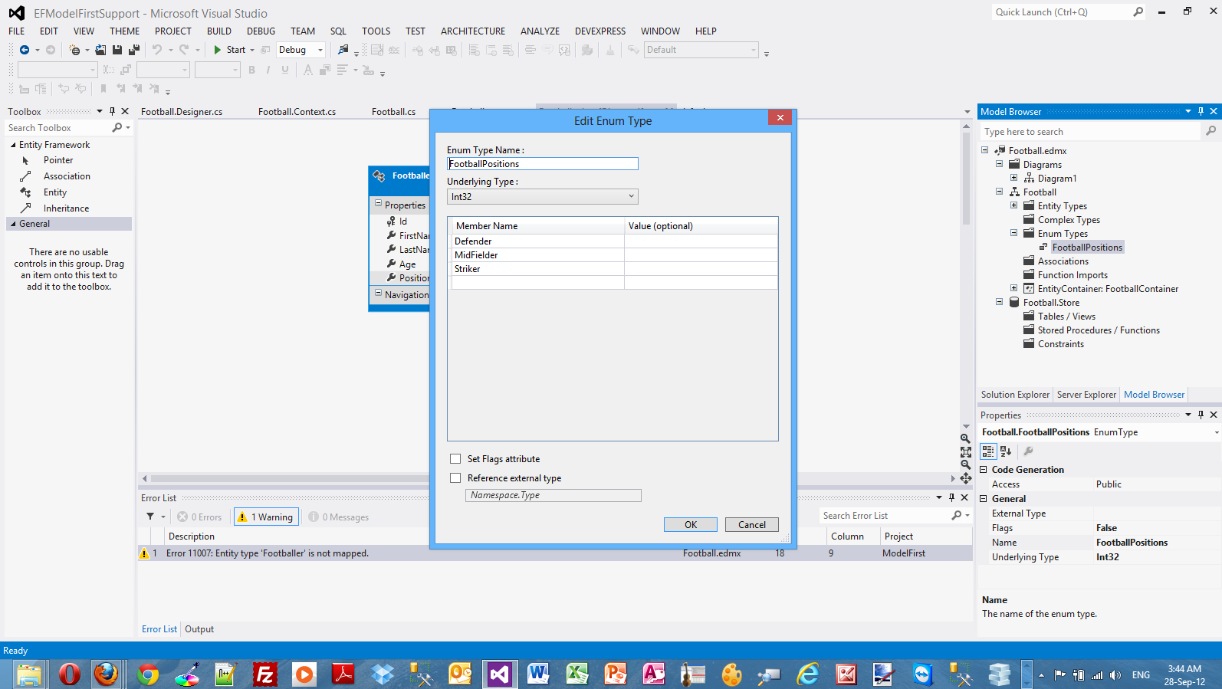Sort the error list by Project column

tap(898, 536)
